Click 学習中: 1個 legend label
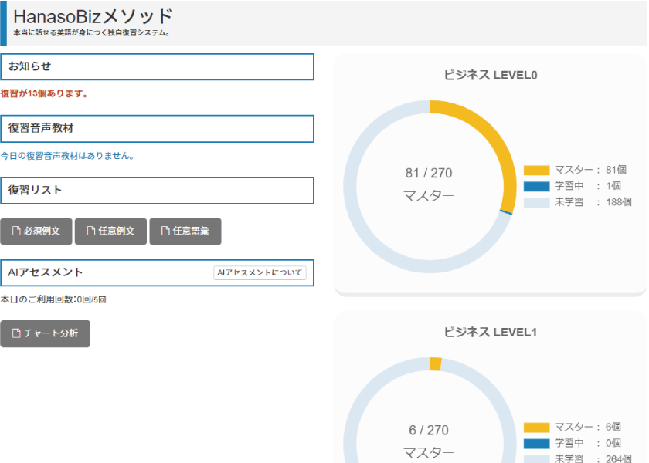 588,186
